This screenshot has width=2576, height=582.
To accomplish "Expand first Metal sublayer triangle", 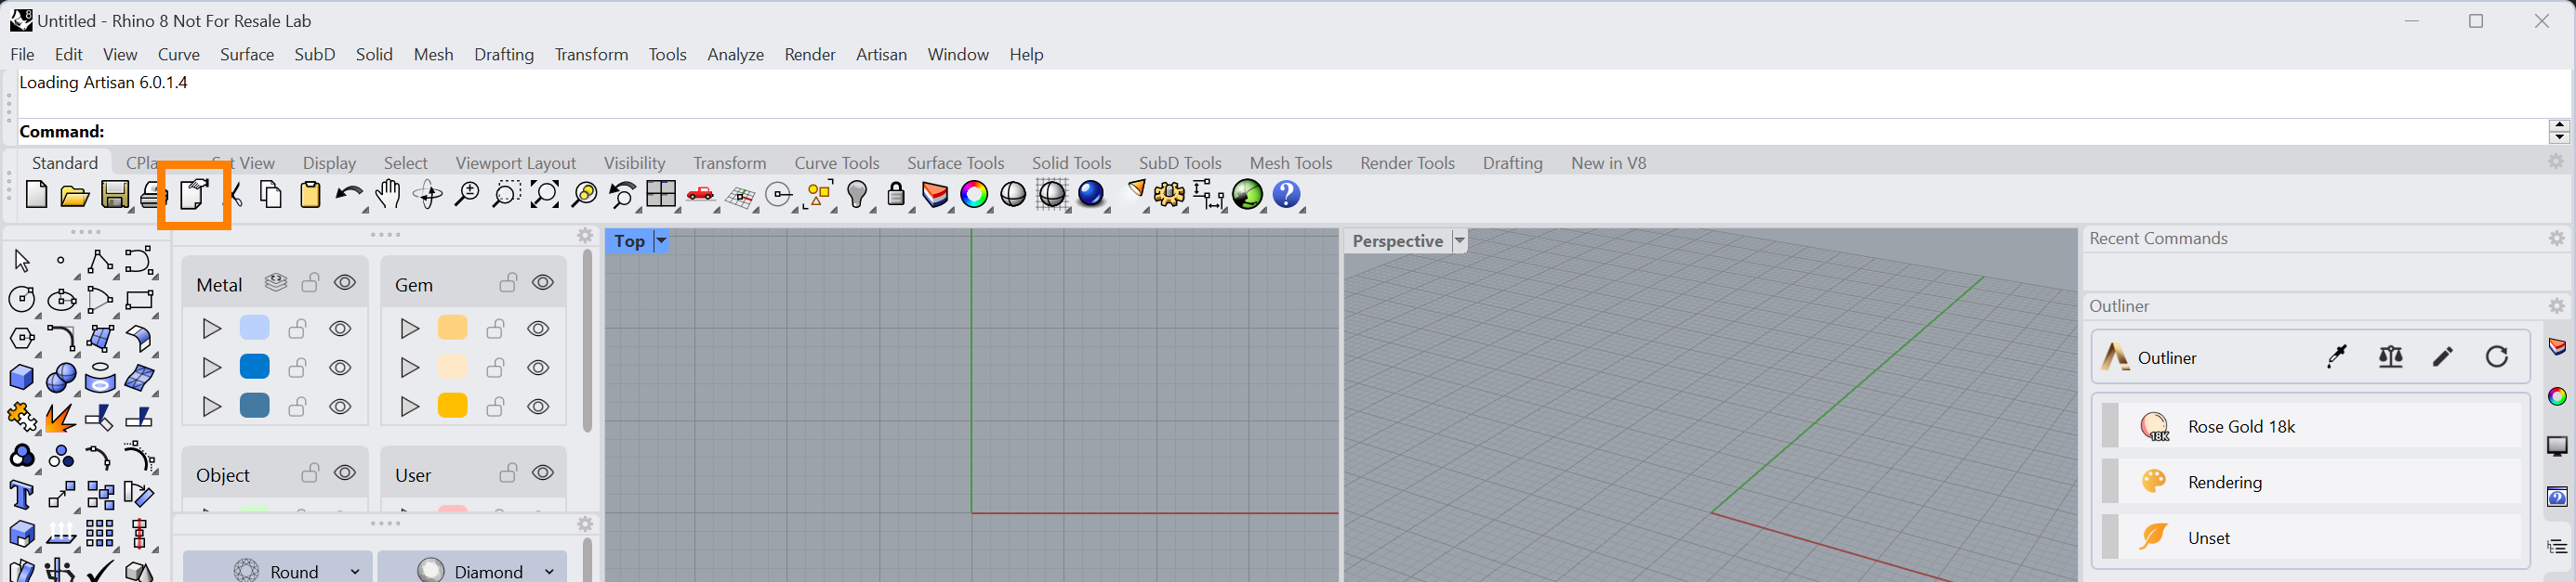I will tap(212, 329).
